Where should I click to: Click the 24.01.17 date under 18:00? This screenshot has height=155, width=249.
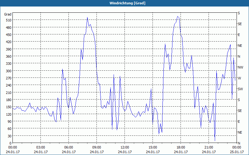181,152
